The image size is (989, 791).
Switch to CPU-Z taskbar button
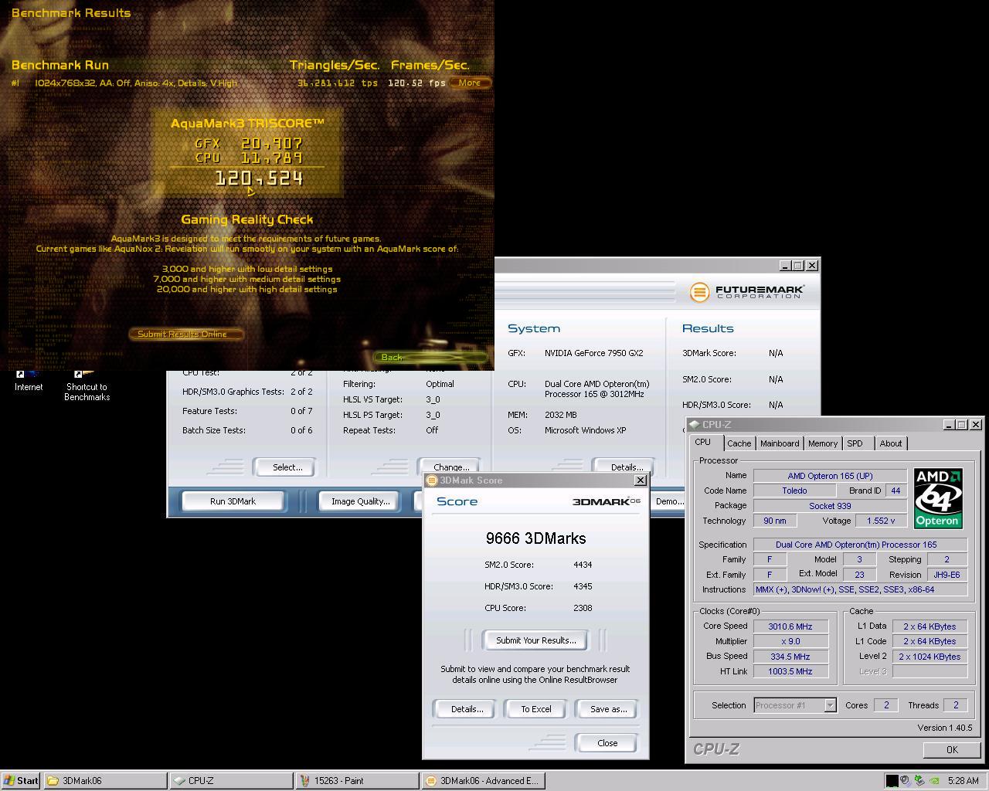pos(231,781)
